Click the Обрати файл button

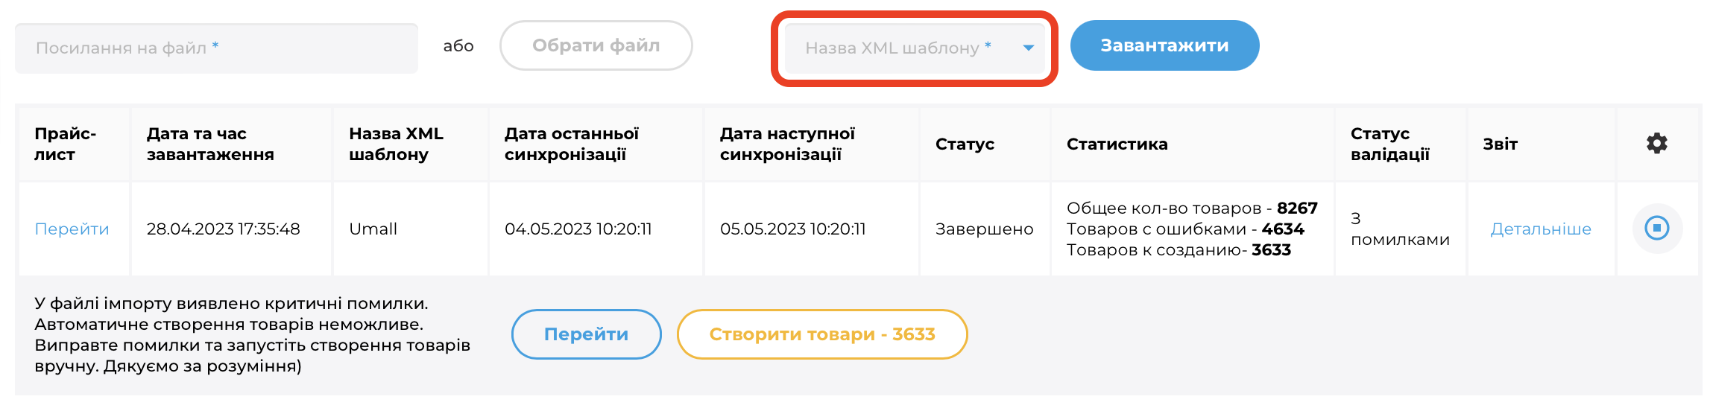click(596, 45)
